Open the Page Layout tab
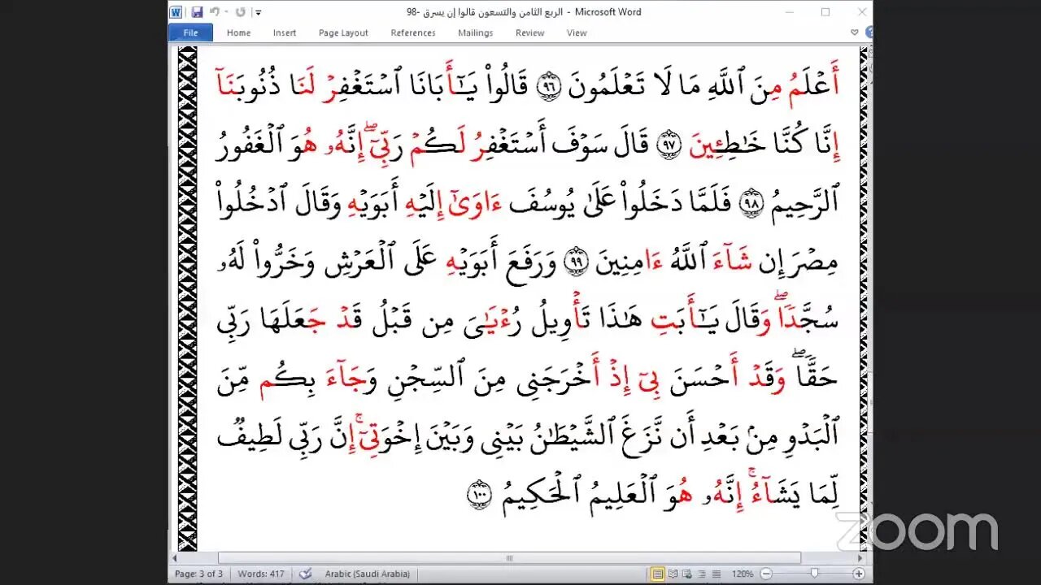 343,32
